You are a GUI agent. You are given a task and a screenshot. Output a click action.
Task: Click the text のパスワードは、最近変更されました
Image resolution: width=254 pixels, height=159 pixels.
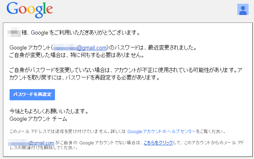click(x=152, y=48)
